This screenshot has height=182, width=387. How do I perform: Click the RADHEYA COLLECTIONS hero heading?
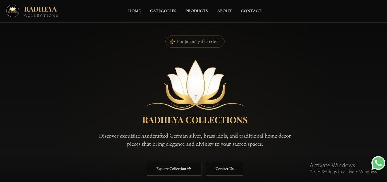tap(195, 120)
